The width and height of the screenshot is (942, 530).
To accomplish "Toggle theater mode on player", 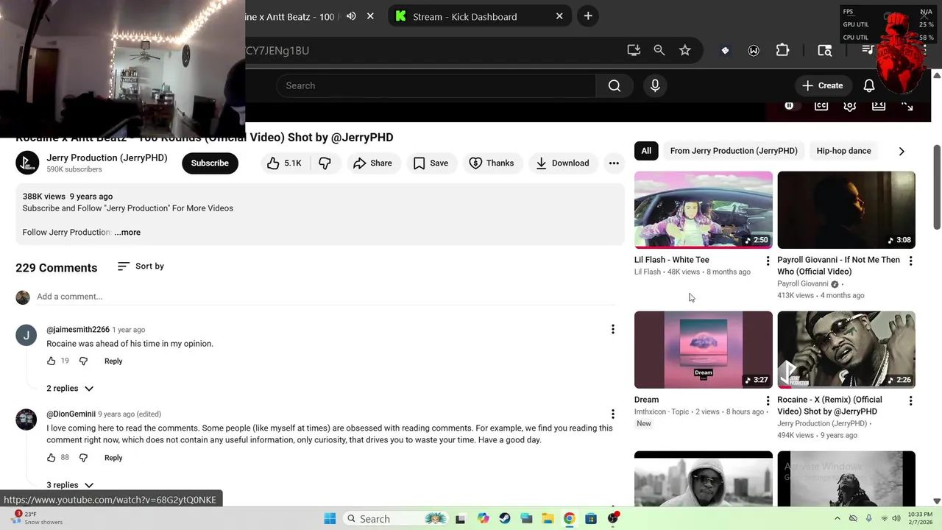I will [879, 105].
